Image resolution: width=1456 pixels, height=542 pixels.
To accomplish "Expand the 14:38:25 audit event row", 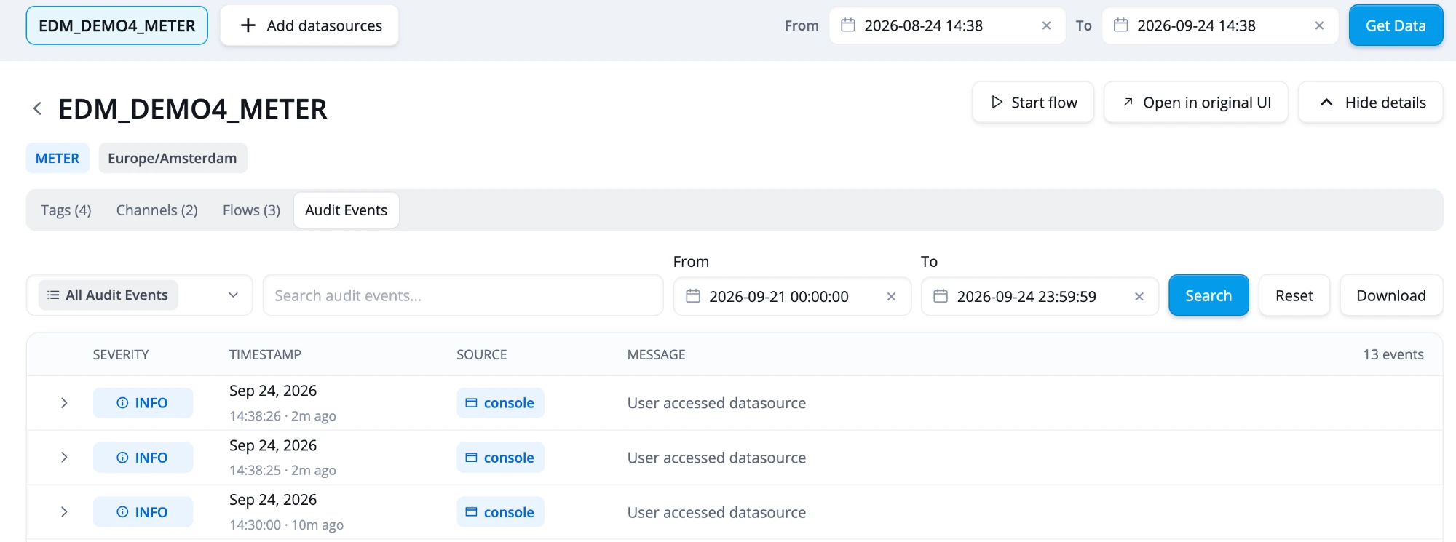I will pos(64,458).
